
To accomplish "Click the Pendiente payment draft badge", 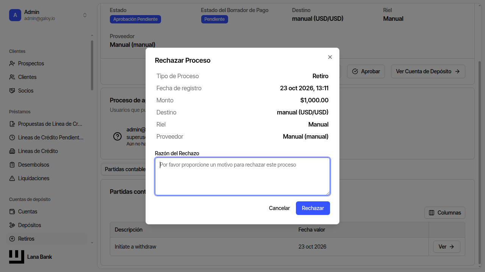I will [214, 19].
